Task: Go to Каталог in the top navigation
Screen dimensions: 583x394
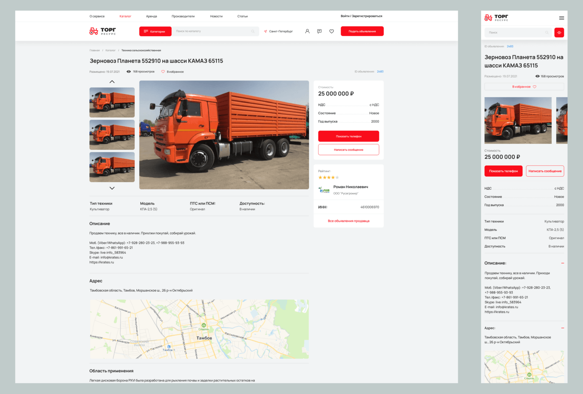Action: (x=125, y=16)
